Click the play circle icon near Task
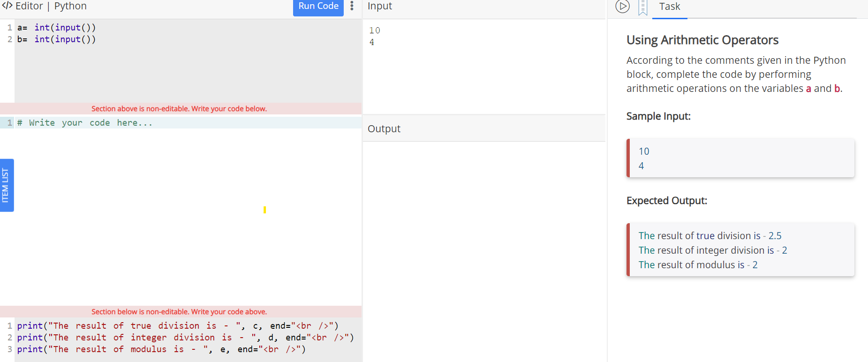 click(622, 7)
